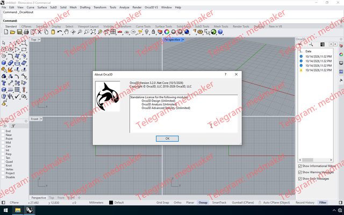344x215 pixels.
Task: Open Windows Start menu
Action: coord(6,210)
